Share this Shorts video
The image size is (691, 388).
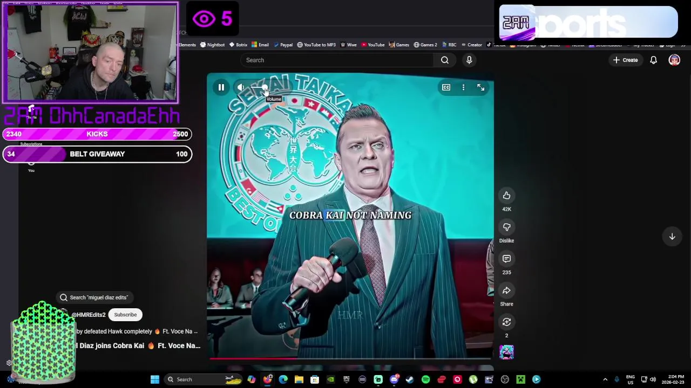[x=506, y=290]
